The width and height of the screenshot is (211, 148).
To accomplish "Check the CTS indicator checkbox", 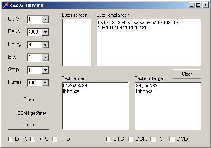I will pos(108,139).
